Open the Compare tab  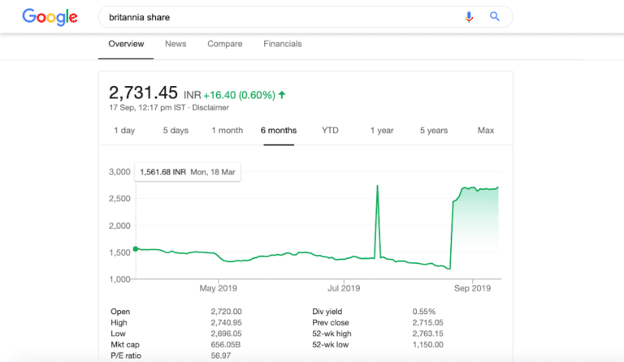(225, 44)
